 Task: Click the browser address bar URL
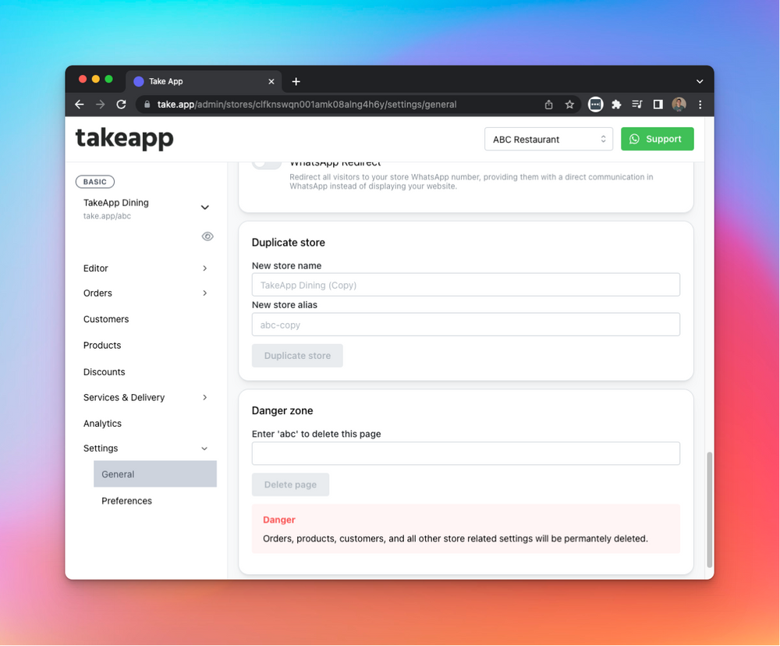tap(307, 105)
